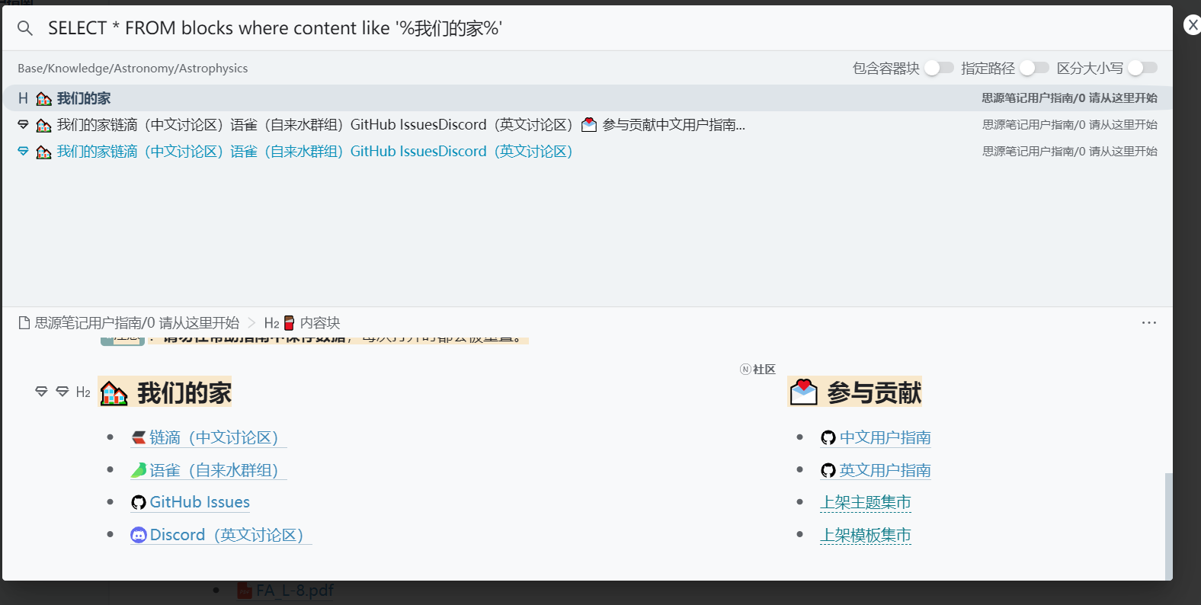
Task: Select the blue highlighted search result text
Action: 315,152
